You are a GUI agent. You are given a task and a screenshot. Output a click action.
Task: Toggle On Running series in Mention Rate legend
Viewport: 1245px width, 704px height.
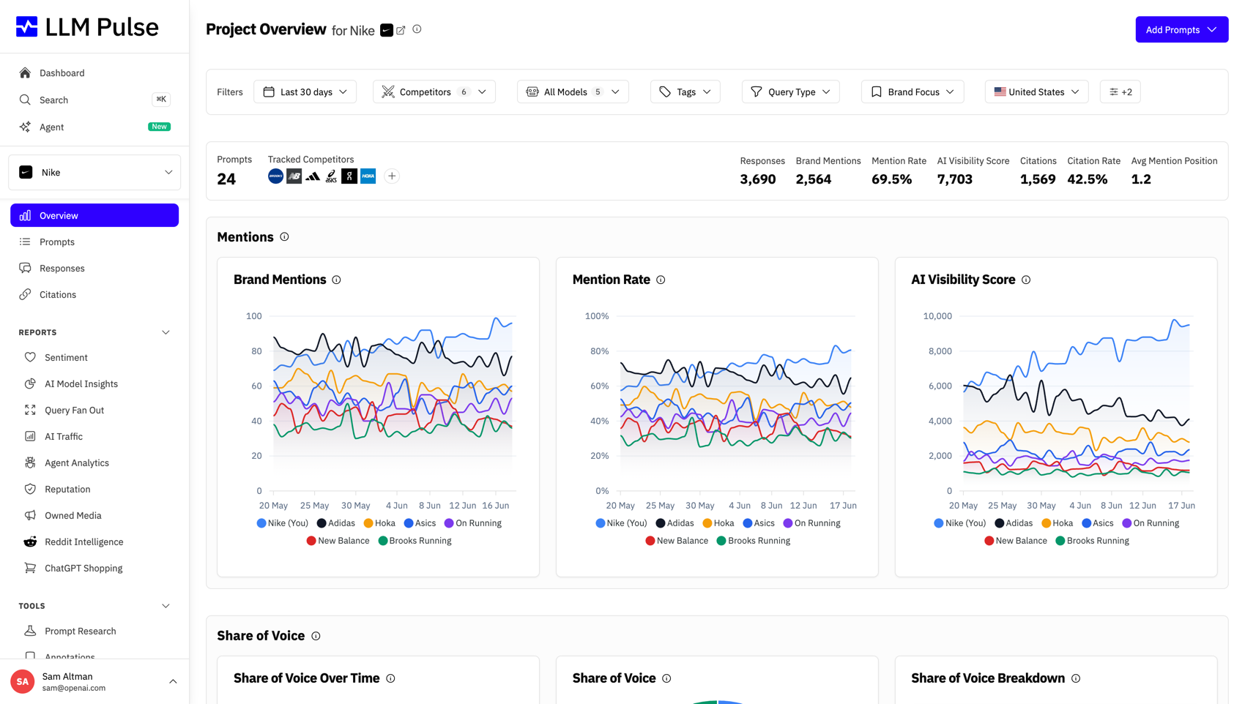tap(811, 523)
